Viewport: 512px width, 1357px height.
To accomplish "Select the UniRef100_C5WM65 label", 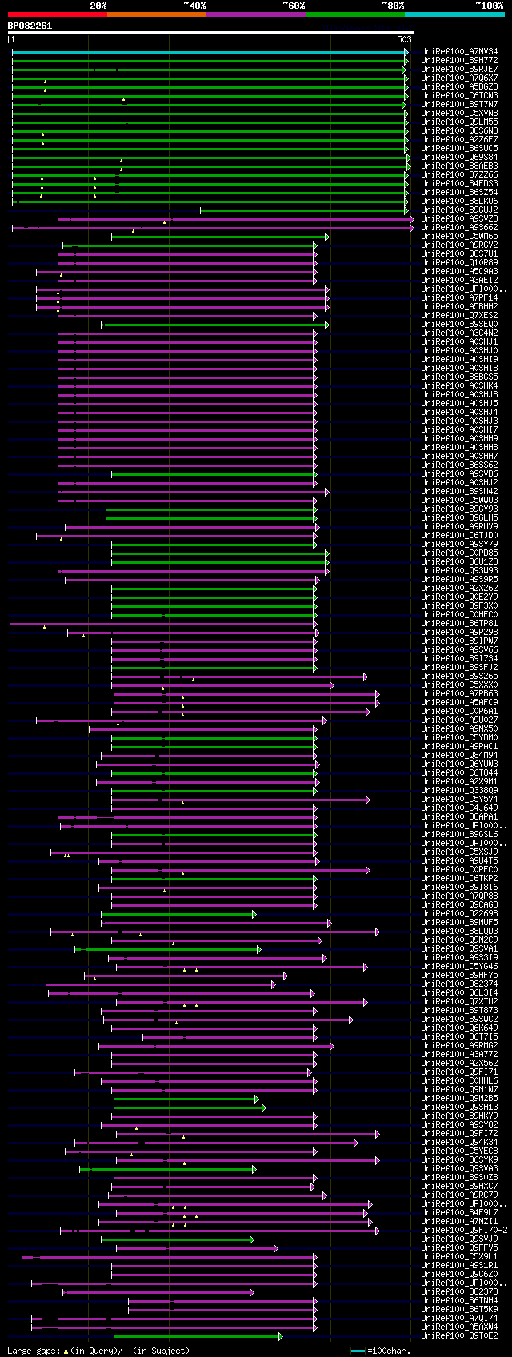I will 459,237.
